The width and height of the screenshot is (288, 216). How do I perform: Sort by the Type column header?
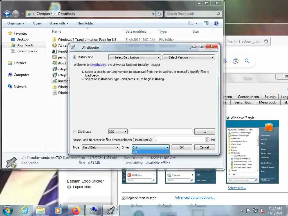163,31
